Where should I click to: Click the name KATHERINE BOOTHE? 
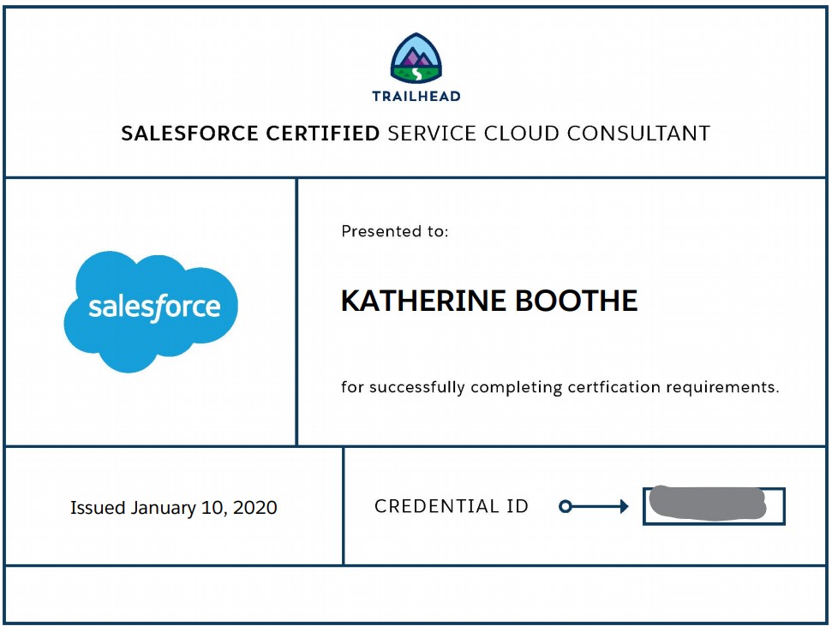coord(489,301)
